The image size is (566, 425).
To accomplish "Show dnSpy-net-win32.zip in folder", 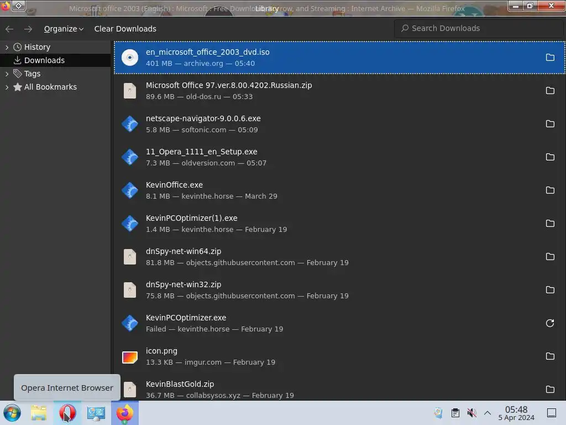I will point(550,290).
